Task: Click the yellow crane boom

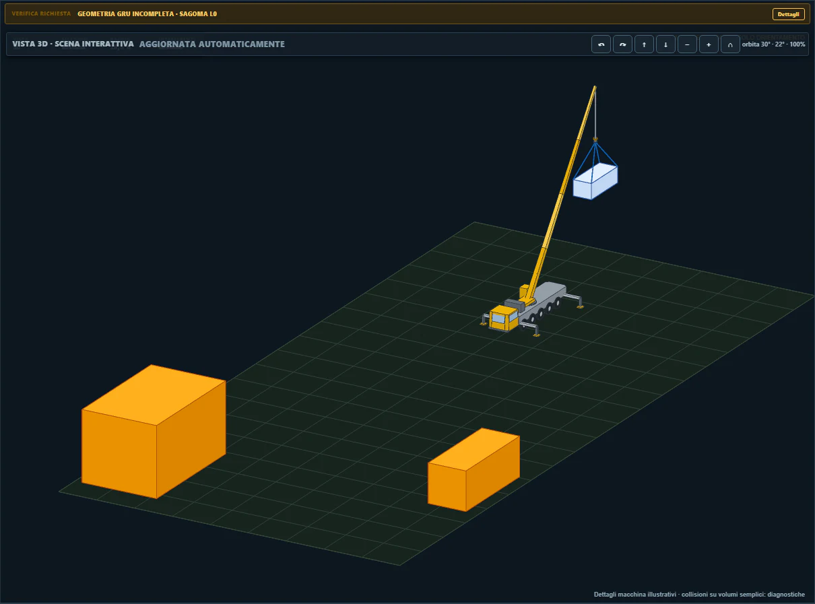Action: coord(561,193)
